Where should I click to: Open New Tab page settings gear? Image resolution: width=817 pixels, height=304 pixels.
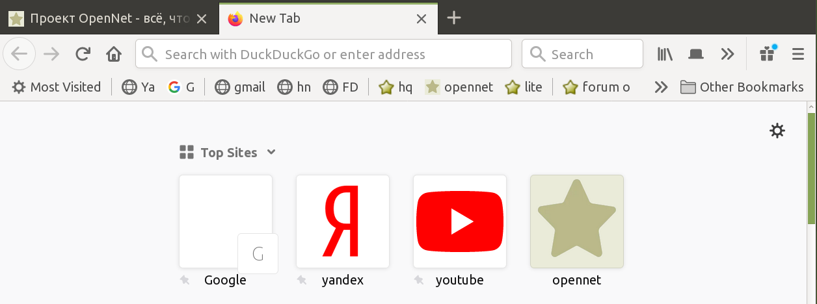coord(777,131)
